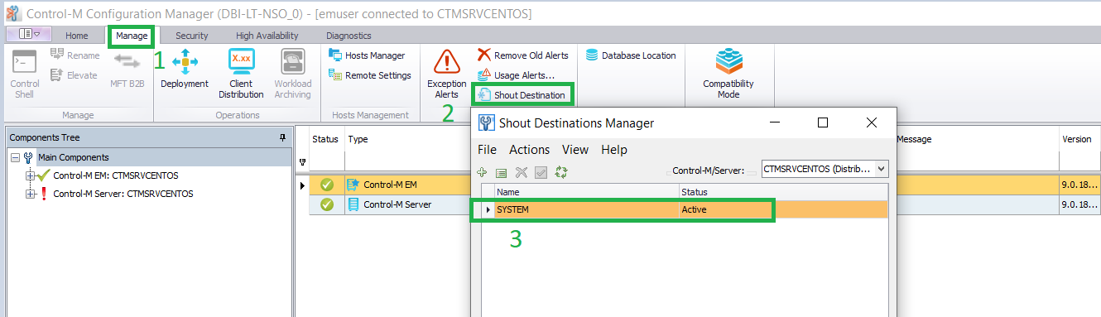Select Control-M Server: CTMSRVCENTOS tree item

pyautogui.click(x=123, y=194)
